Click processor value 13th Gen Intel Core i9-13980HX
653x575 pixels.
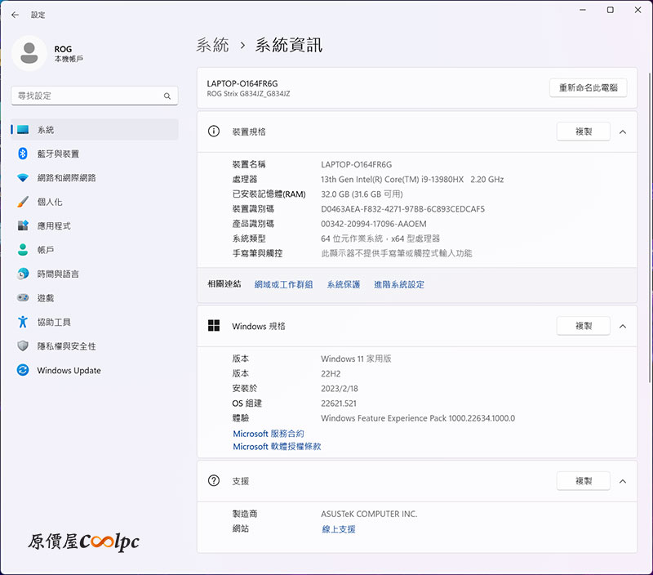coord(412,180)
